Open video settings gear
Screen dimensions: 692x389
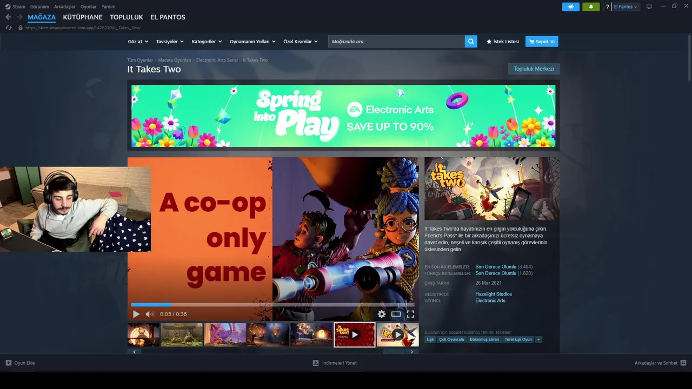click(382, 314)
